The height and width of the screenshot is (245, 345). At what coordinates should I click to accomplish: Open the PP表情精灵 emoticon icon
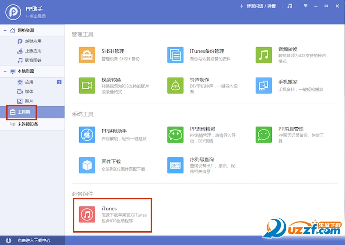[x=175, y=134]
